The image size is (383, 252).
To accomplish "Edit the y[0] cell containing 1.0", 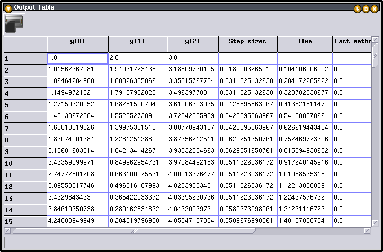I will tap(77, 58).
